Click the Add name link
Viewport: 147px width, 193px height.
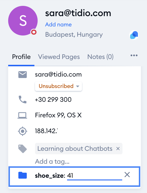(x=58, y=25)
